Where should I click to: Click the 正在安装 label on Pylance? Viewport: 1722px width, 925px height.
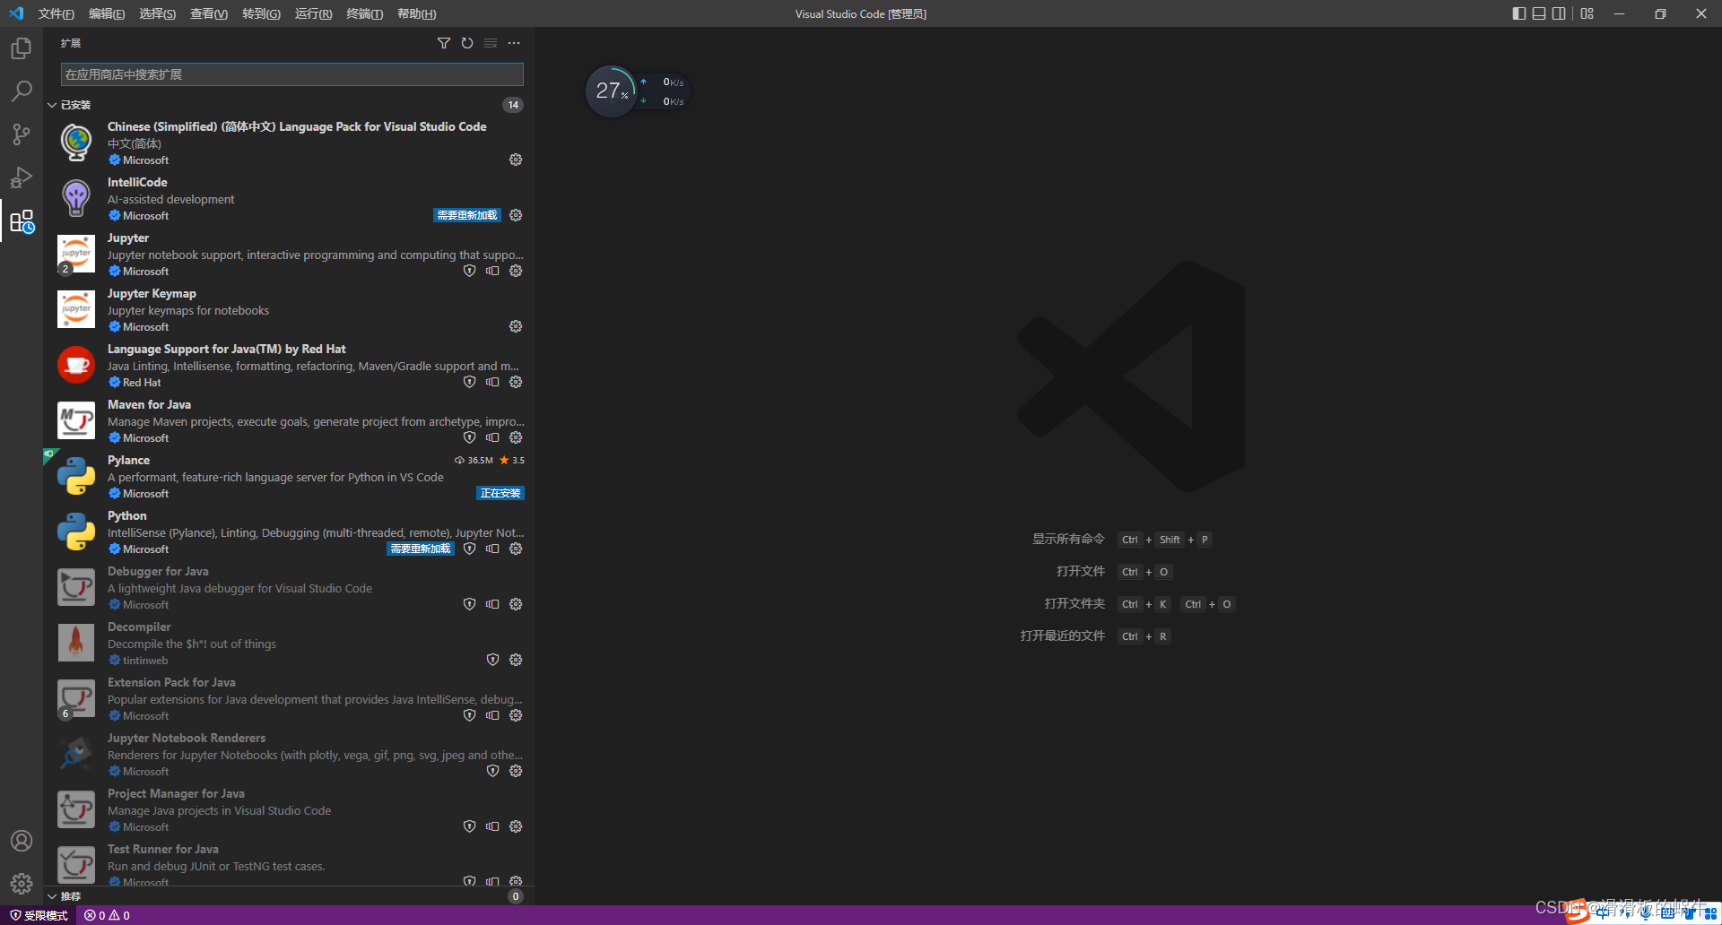click(x=500, y=493)
